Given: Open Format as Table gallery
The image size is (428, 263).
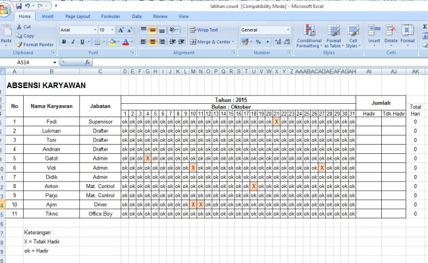Looking at the screenshot, I should pyautogui.click(x=334, y=36).
